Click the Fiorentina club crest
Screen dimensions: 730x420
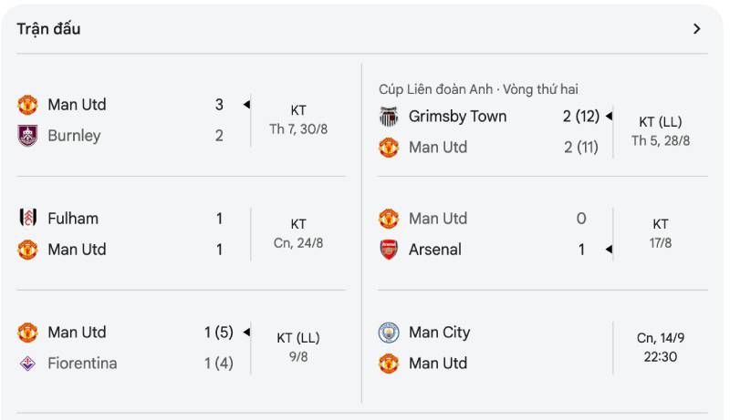(x=27, y=364)
